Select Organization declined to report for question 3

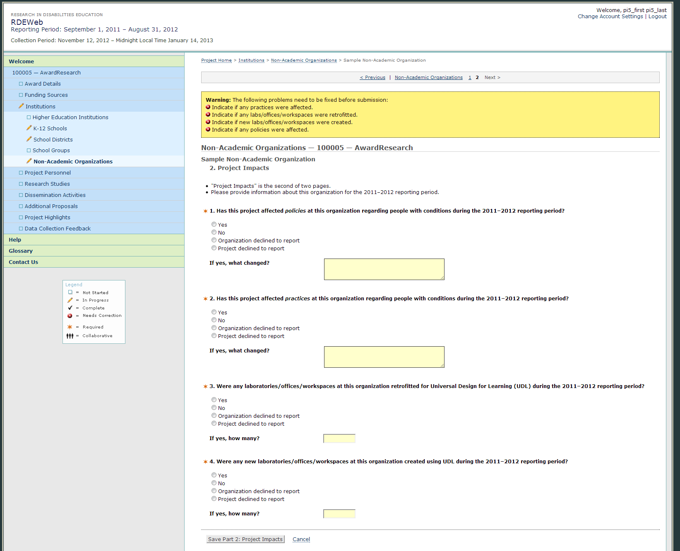214,416
